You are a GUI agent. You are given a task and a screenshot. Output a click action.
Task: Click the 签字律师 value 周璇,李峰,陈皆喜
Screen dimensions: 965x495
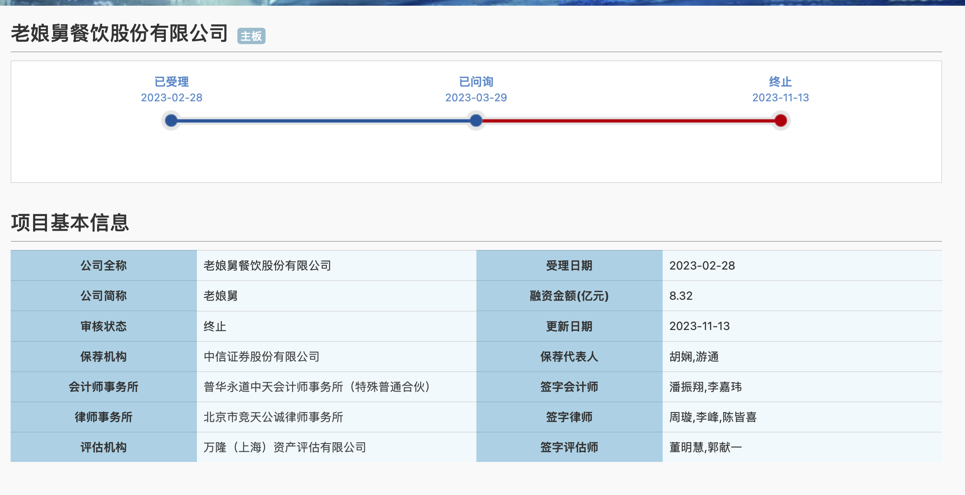point(713,417)
